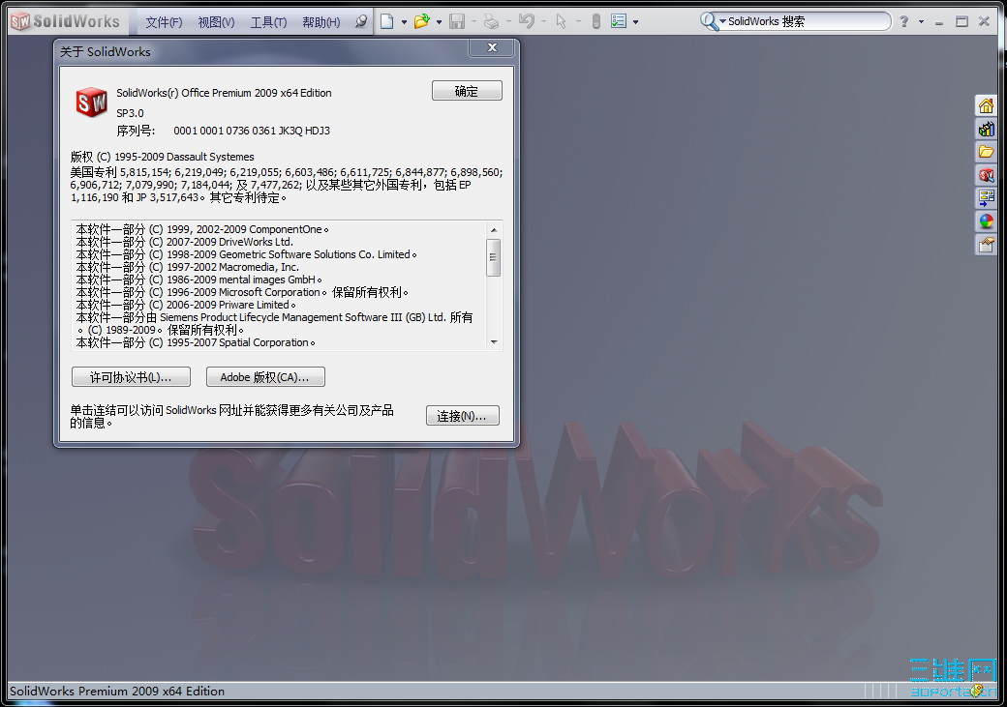Open SolidWorks Resources home tab in task pane
The width and height of the screenshot is (1007, 707).
click(x=986, y=105)
